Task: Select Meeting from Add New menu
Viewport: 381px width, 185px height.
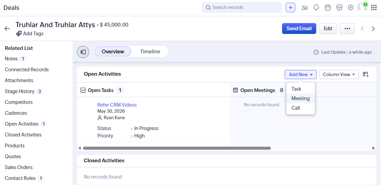Action: point(301,98)
